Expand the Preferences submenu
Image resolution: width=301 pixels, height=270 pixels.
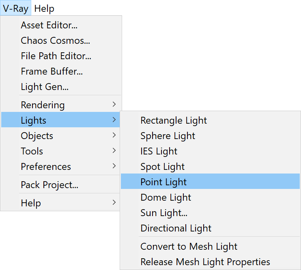point(60,166)
